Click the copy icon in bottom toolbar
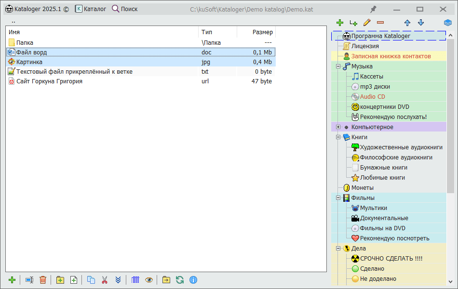This screenshot has width=458, height=289. 91,280
